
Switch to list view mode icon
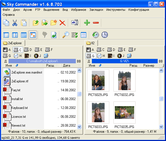click(x=6, y=35)
